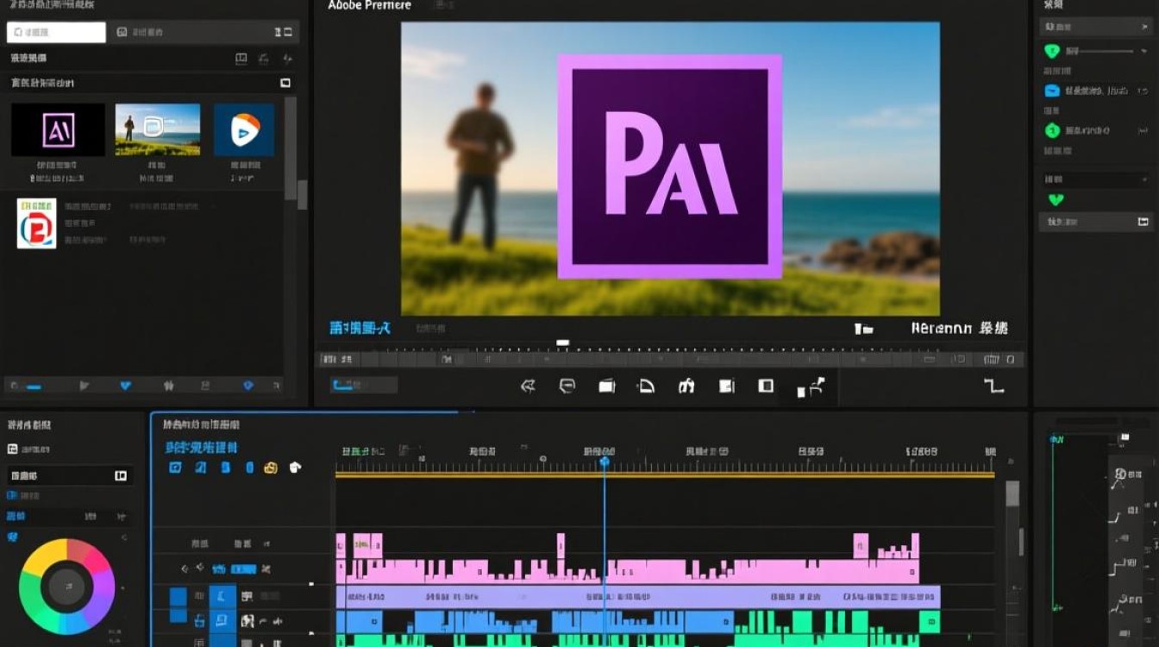Click the yellow work area bar above the tracks
This screenshot has height=647, width=1159.
tap(665, 474)
